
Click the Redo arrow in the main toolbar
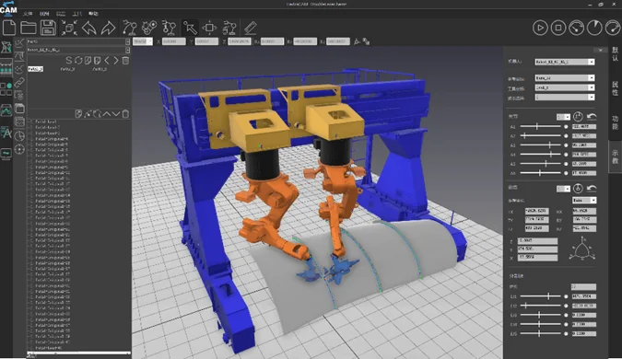pos(108,28)
